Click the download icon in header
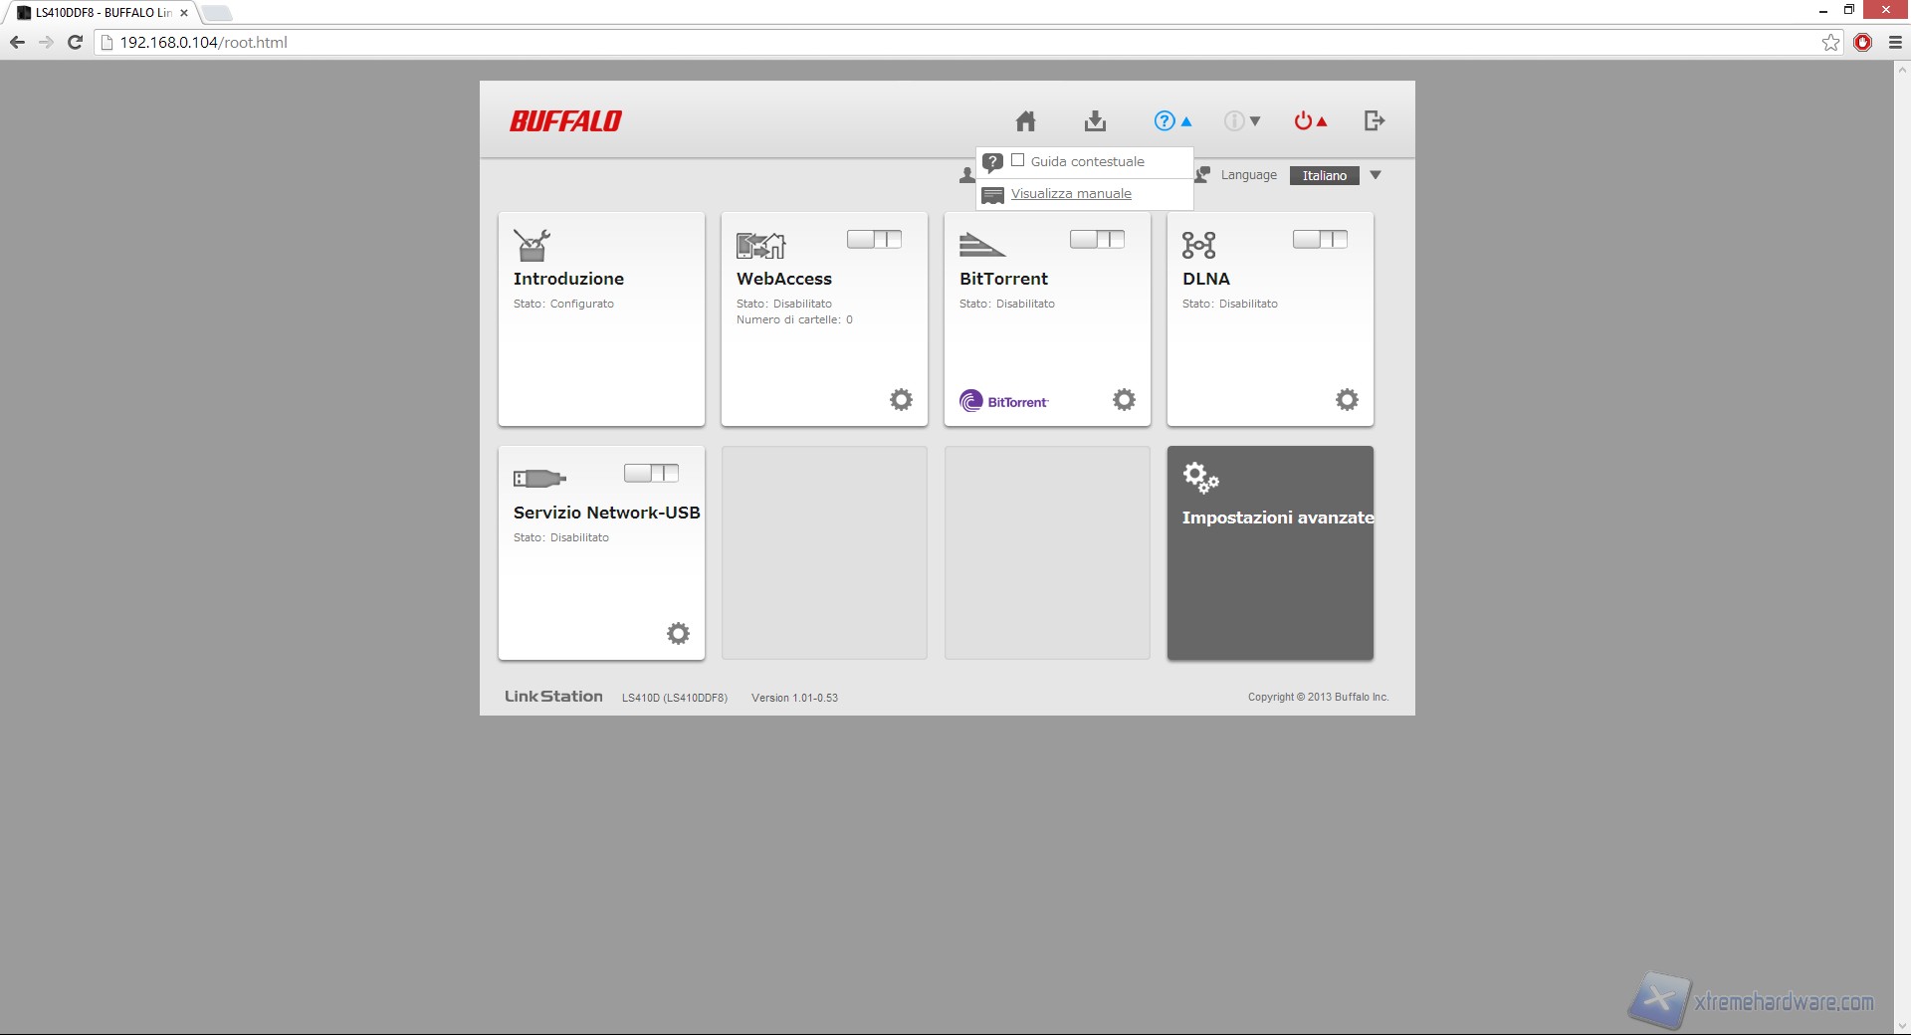This screenshot has width=1911, height=1035. 1095,121
